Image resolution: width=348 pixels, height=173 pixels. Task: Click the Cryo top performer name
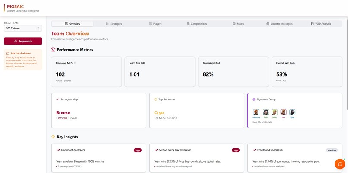[x=159, y=112]
